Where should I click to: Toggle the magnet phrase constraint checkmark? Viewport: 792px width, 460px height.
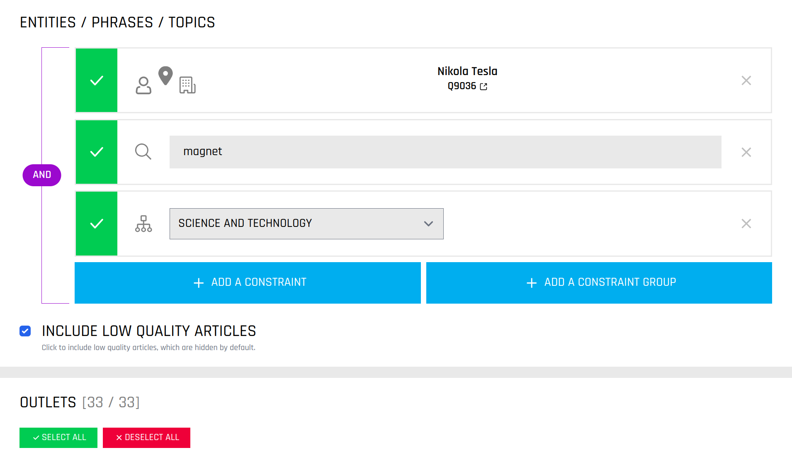click(97, 152)
